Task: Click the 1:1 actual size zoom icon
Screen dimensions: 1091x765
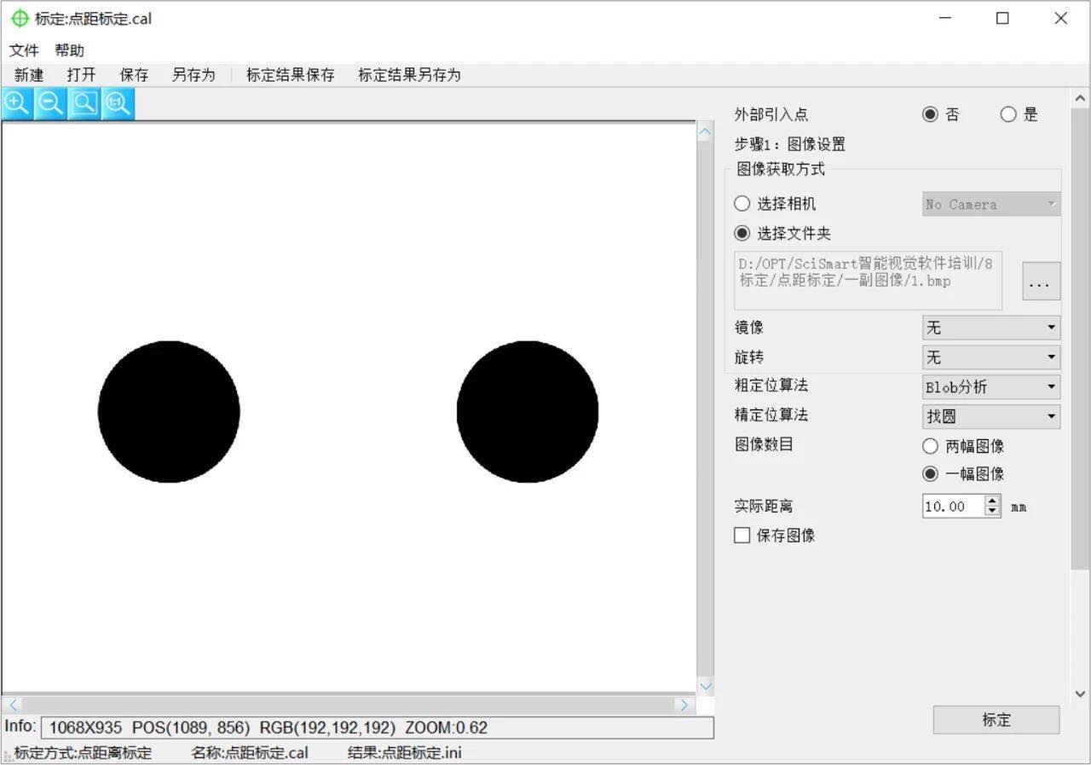Action: coord(118,104)
